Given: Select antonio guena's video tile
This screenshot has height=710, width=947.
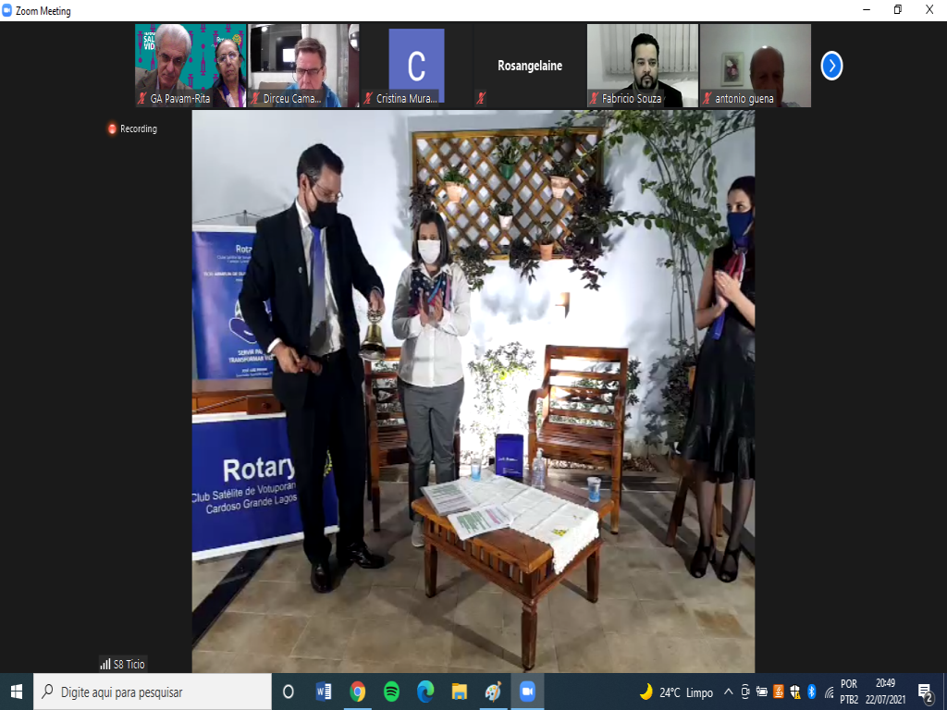Looking at the screenshot, I should (755, 65).
